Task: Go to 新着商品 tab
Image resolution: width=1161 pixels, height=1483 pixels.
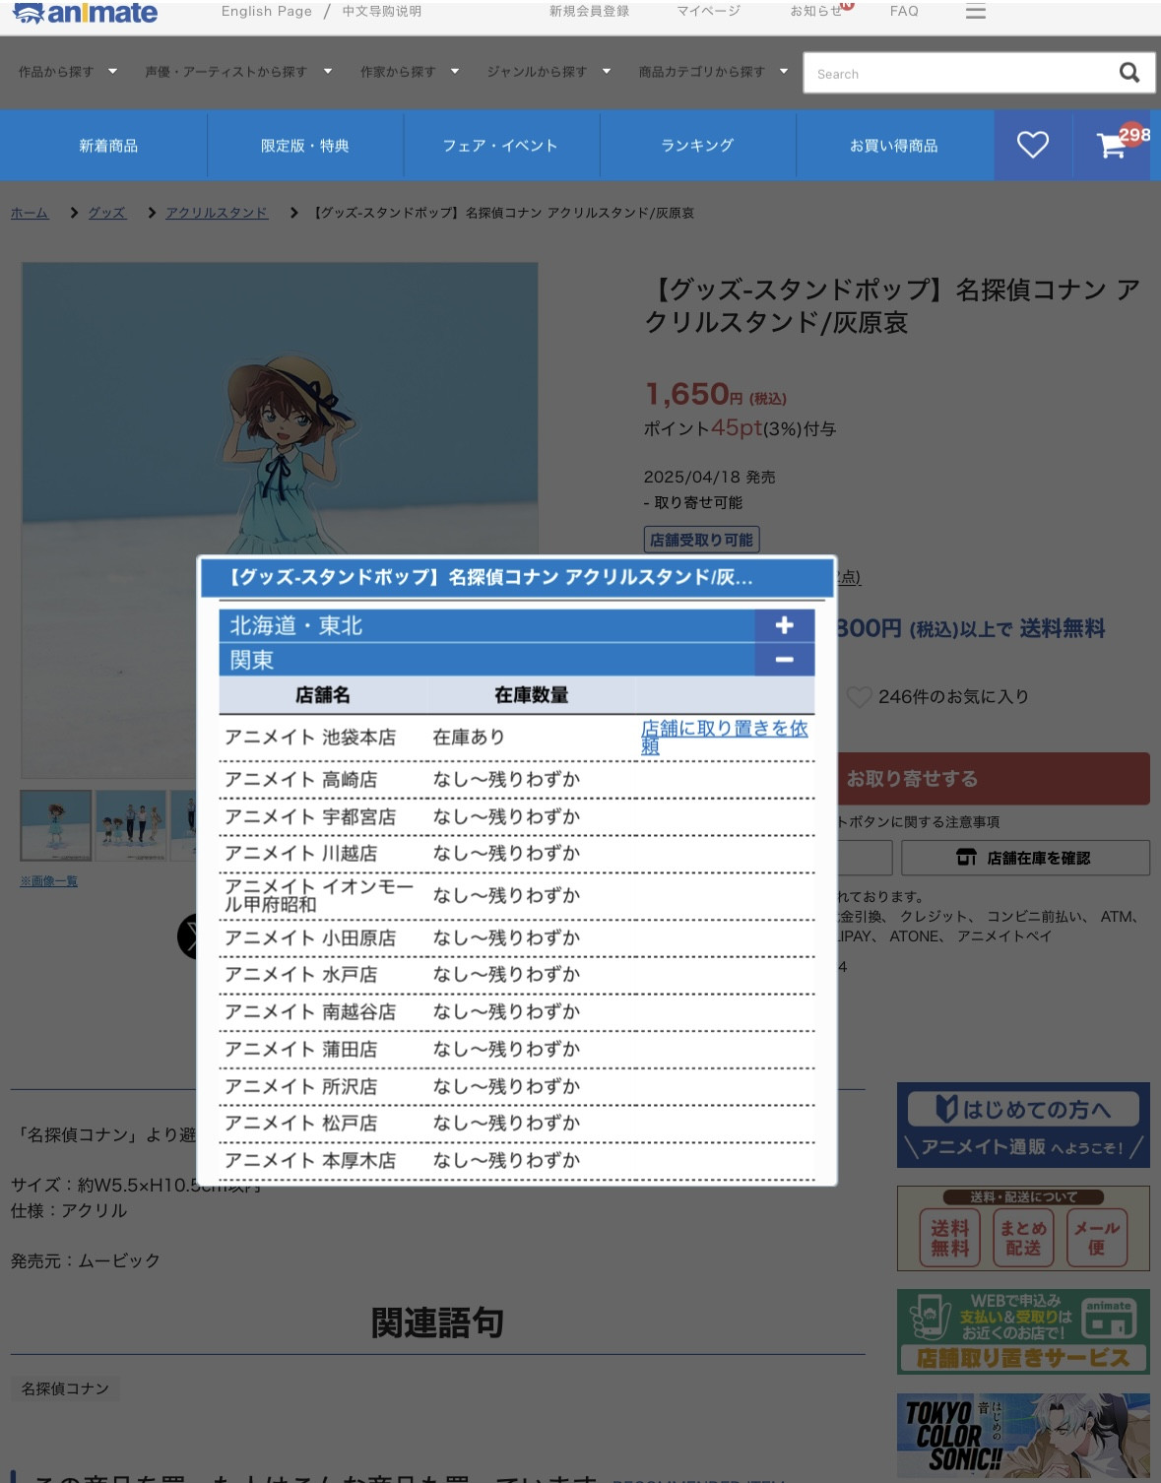Action: [x=108, y=145]
